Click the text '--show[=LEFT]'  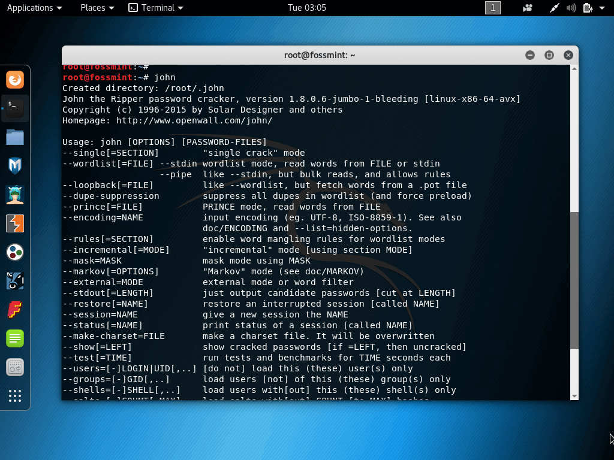(97, 347)
